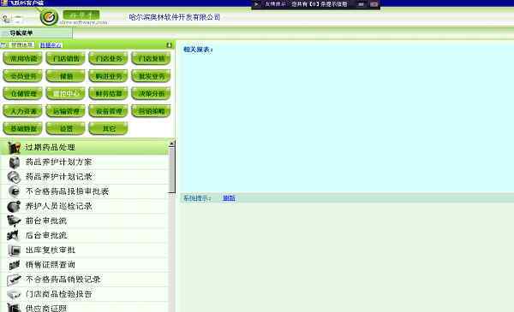Click the 销售证照查询 icon
Viewport: 514px width, 312px height.
tap(14, 265)
